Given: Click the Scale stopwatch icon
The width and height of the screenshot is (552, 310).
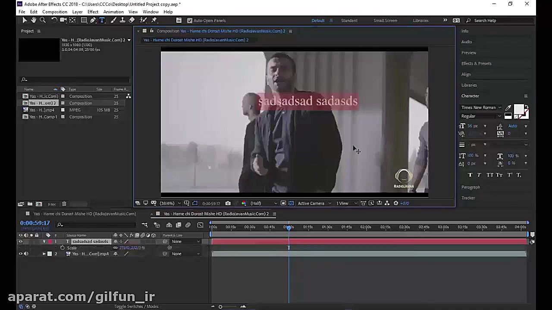Looking at the screenshot, I should click(x=63, y=248).
